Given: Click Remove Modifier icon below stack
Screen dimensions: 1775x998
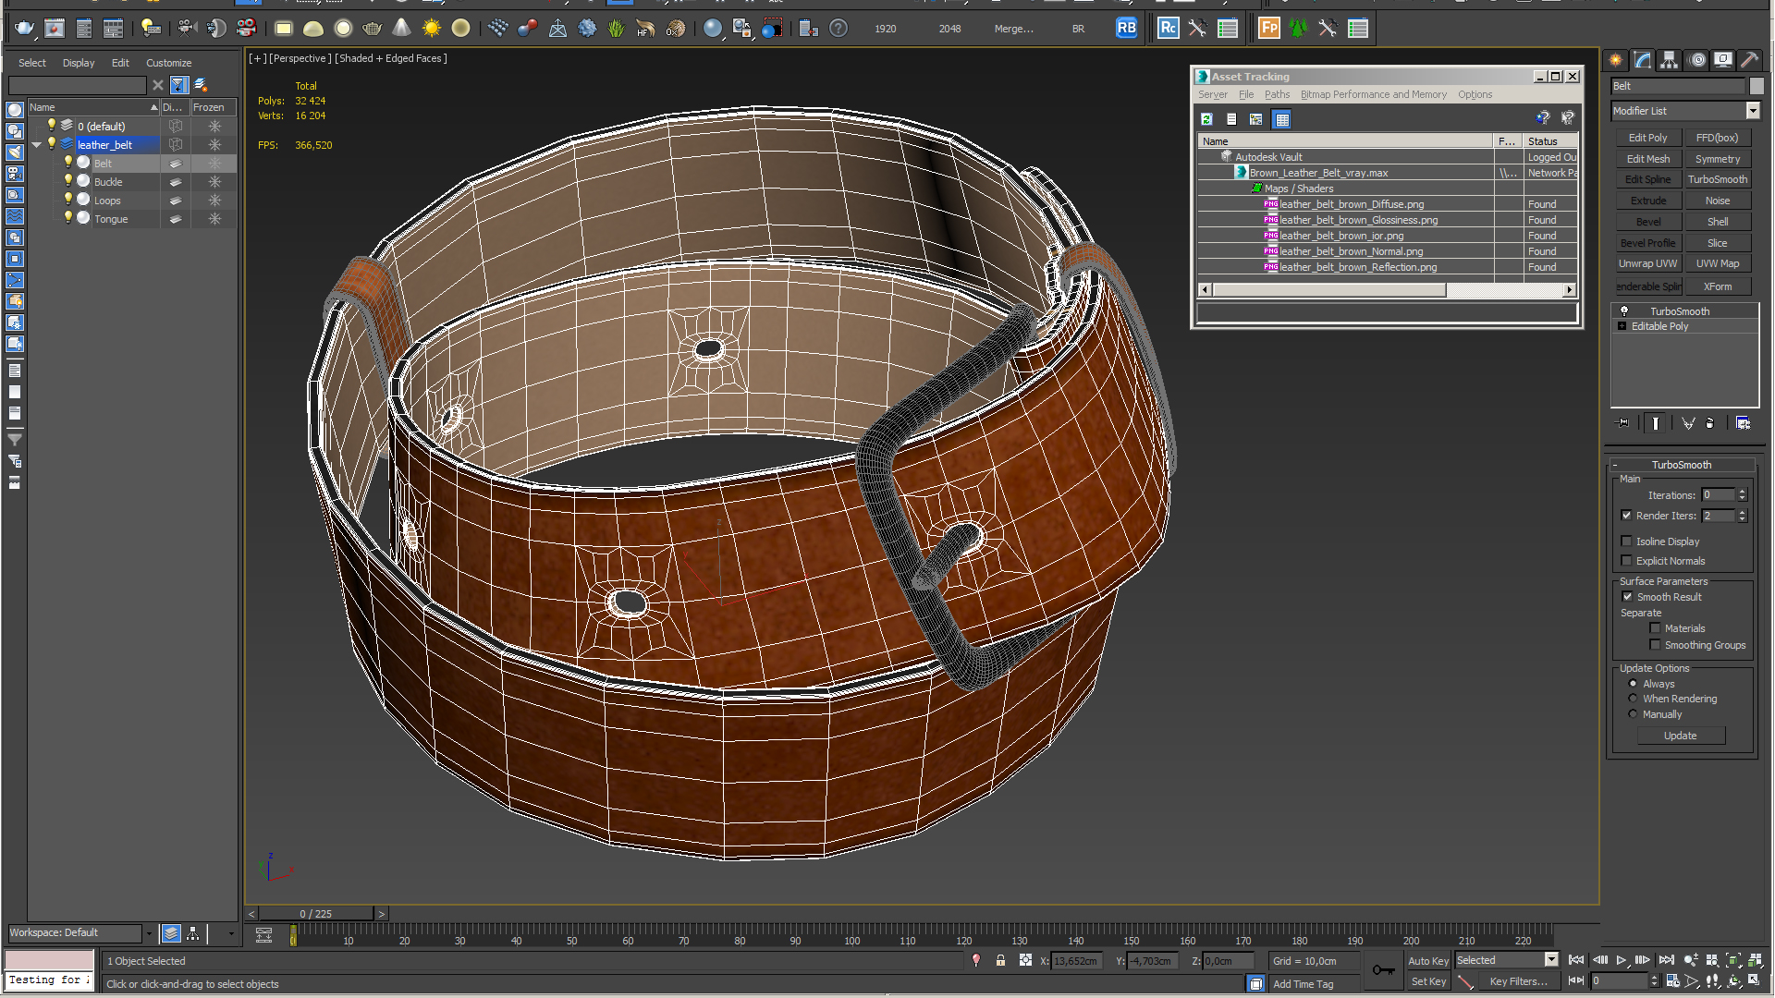Looking at the screenshot, I should pyautogui.click(x=1710, y=423).
